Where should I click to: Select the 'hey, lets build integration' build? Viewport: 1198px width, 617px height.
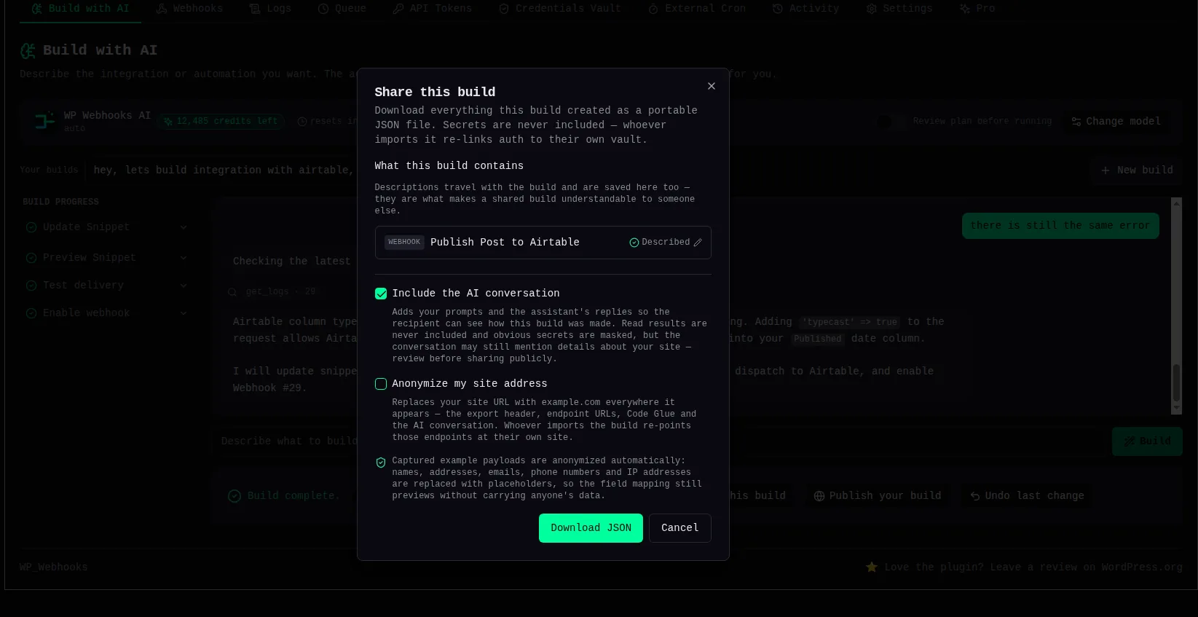[224, 170]
